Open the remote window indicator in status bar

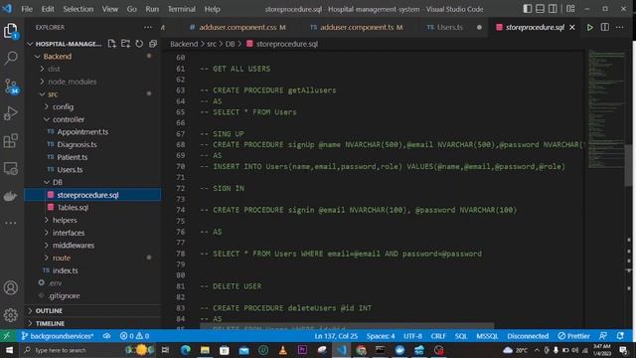pos(7,336)
